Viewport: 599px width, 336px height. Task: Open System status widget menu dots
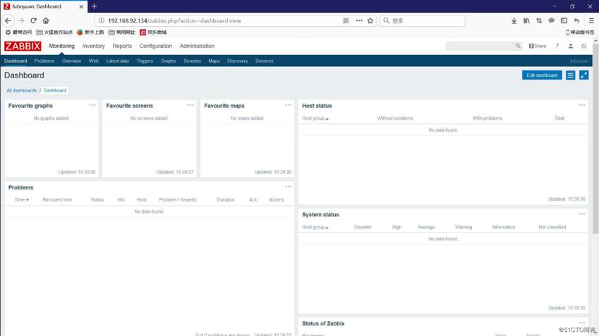(x=582, y=214)
